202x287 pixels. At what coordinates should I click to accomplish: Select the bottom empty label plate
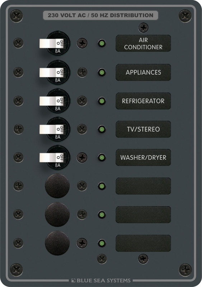coord(143,243)
